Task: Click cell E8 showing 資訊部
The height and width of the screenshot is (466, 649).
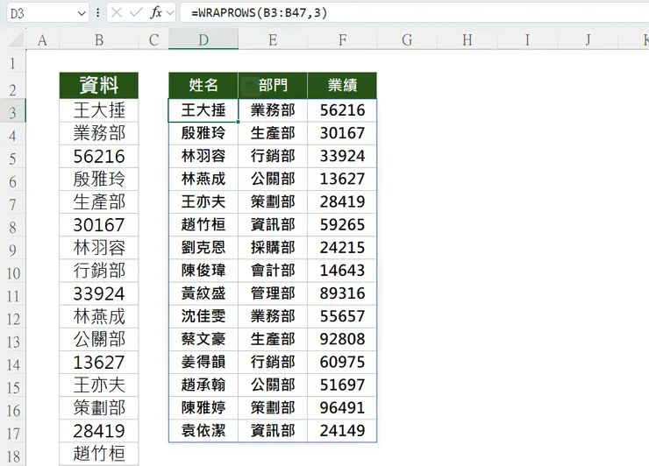Action: pyautogui.click(x=273, y=224)
